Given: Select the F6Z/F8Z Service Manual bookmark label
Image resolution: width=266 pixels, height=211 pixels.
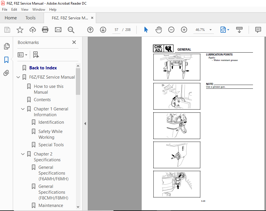Looking at the screenshot, I should pos(52,77).
